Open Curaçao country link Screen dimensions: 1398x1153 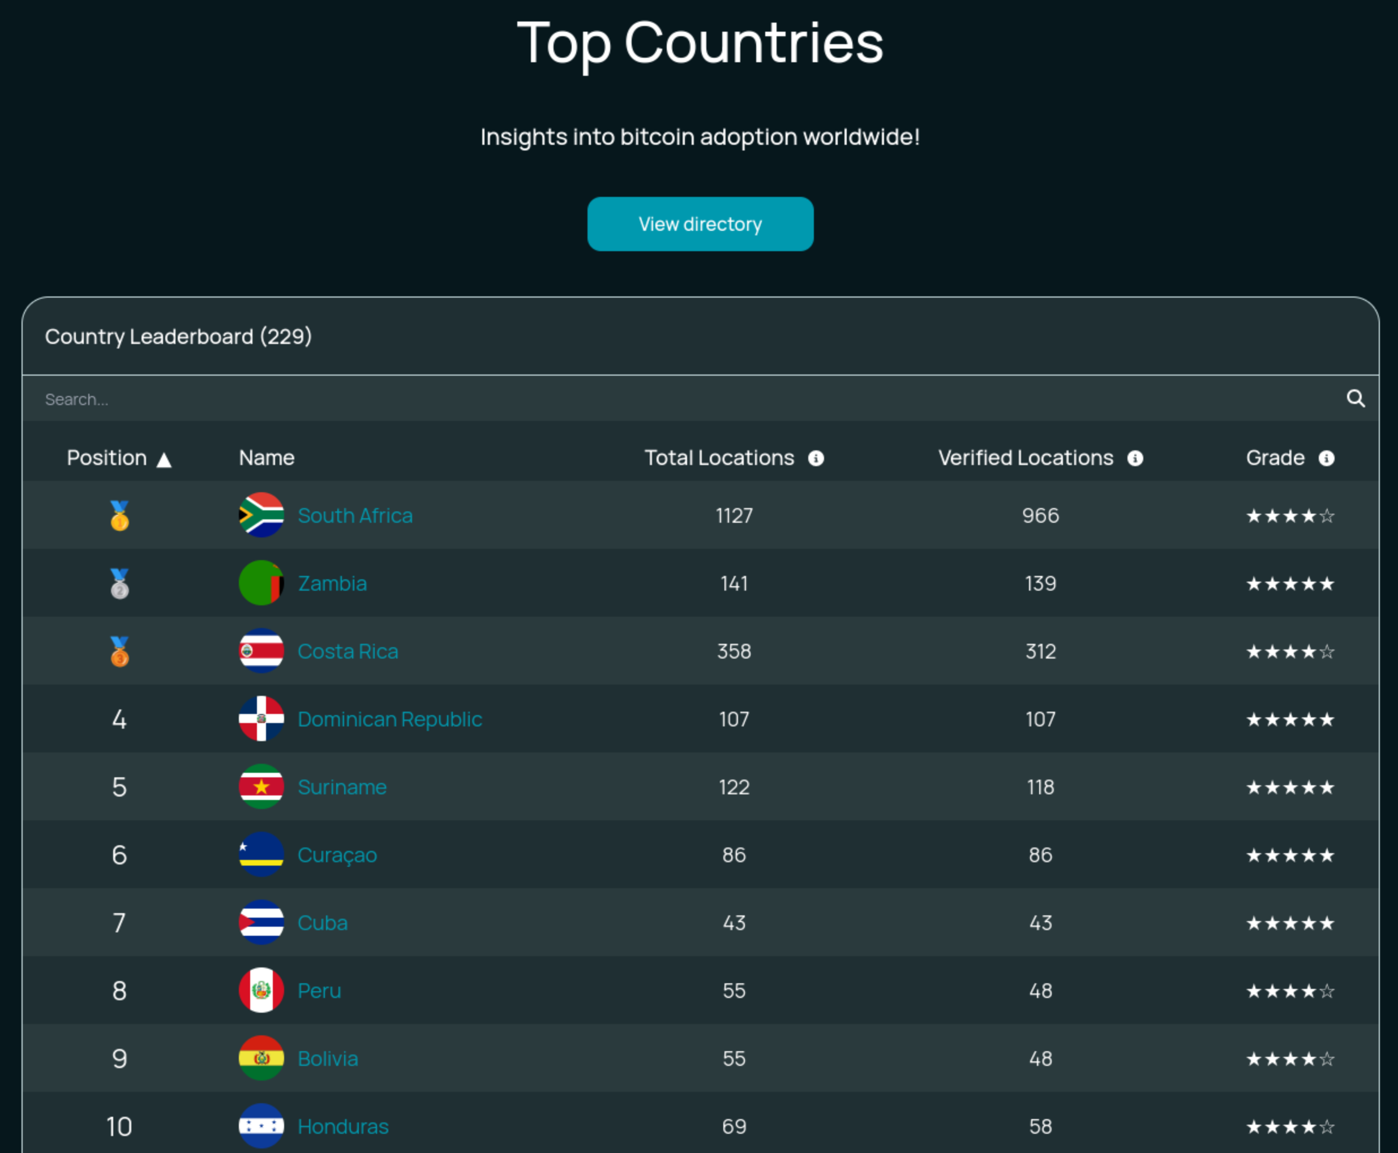coord(337,855)
